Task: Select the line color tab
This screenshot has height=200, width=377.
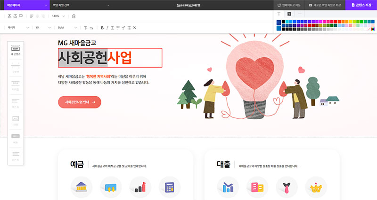Action: pos(300,14)
